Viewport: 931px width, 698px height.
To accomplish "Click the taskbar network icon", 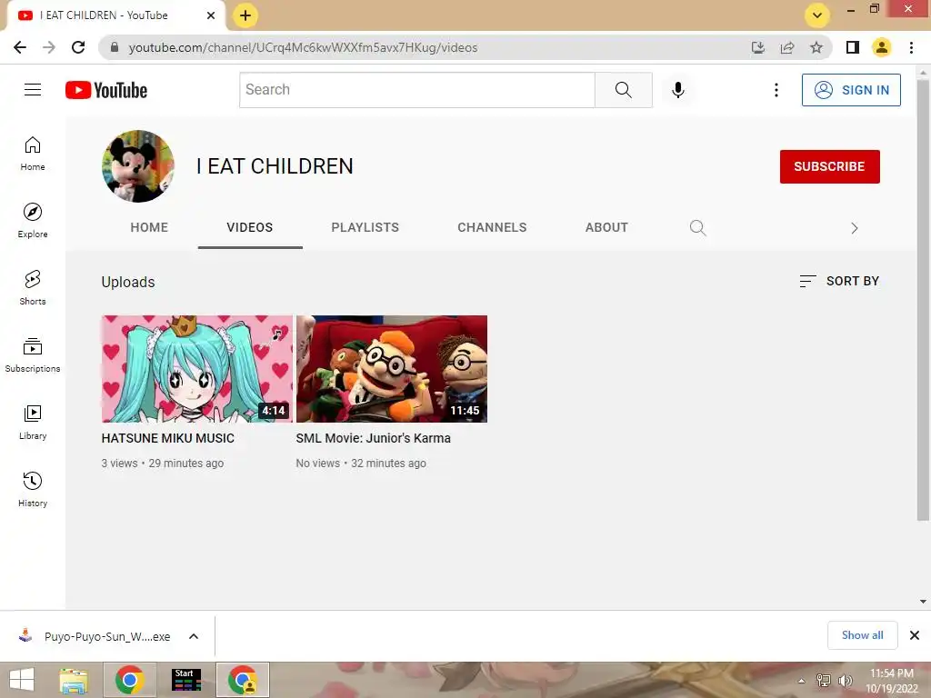I will 824,681.
